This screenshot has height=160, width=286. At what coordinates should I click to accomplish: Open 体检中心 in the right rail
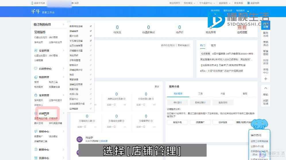pos(266,71)
